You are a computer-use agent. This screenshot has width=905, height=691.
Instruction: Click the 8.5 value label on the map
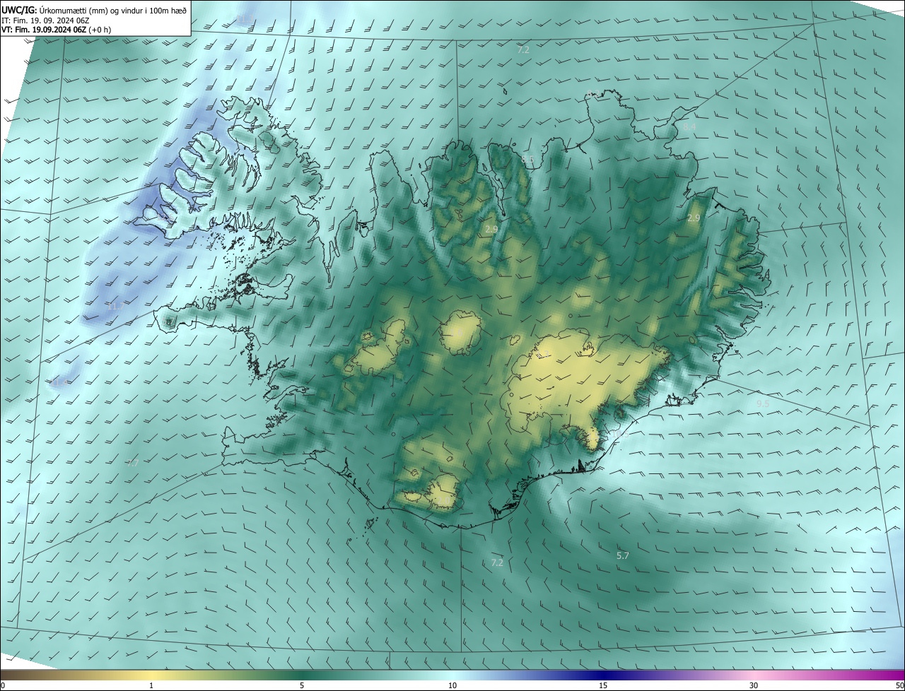(527, 160)
